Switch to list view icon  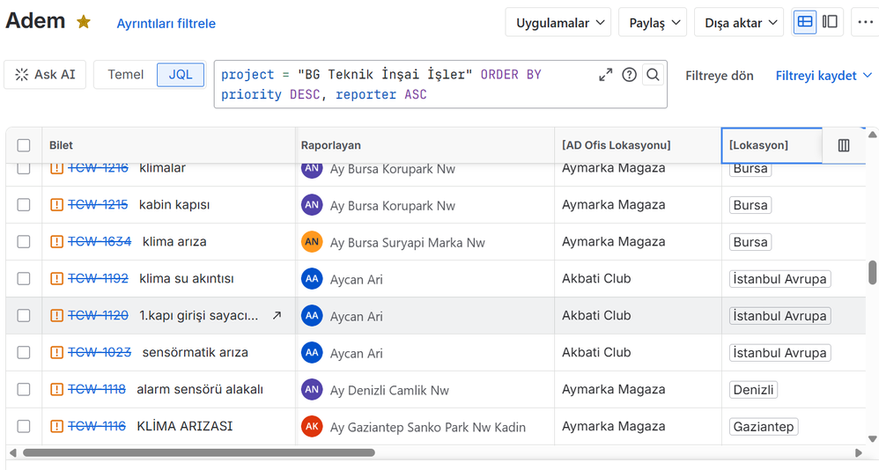point(805,22)
